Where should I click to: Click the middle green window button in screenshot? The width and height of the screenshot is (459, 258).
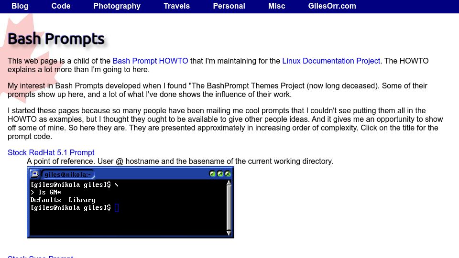220,174
